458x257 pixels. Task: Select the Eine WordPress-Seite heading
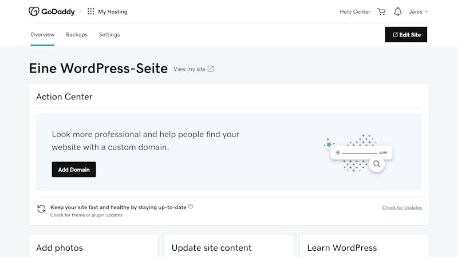click(98, 69)
